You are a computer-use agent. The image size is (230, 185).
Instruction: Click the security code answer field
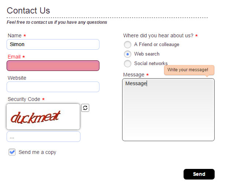coord(44,137)
